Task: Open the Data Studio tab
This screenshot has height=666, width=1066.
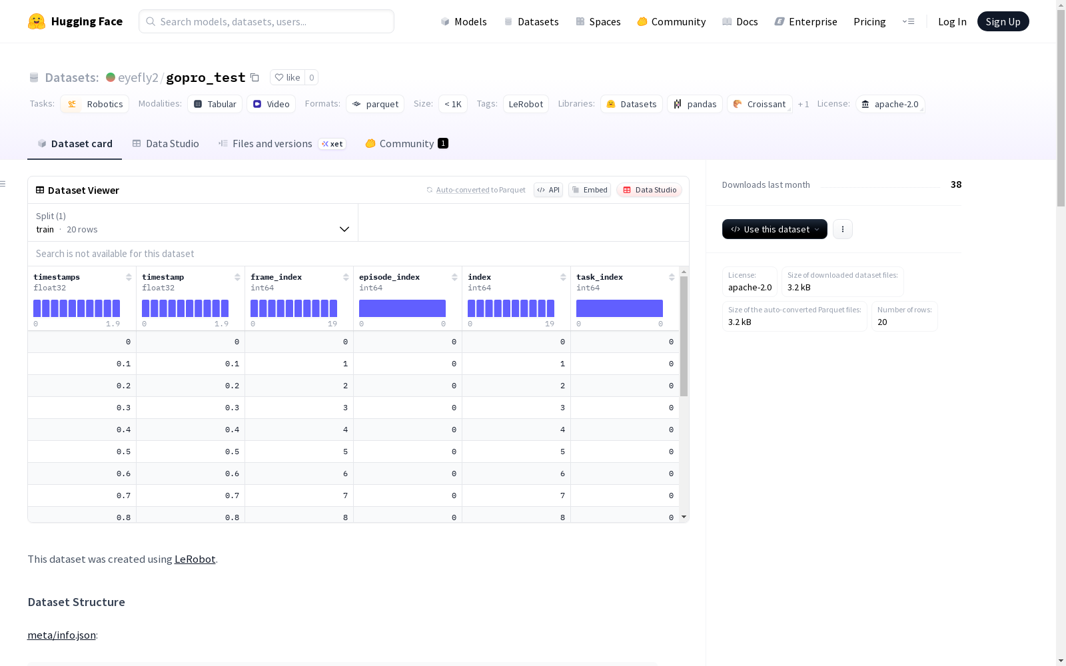Action: coord(166,144)
